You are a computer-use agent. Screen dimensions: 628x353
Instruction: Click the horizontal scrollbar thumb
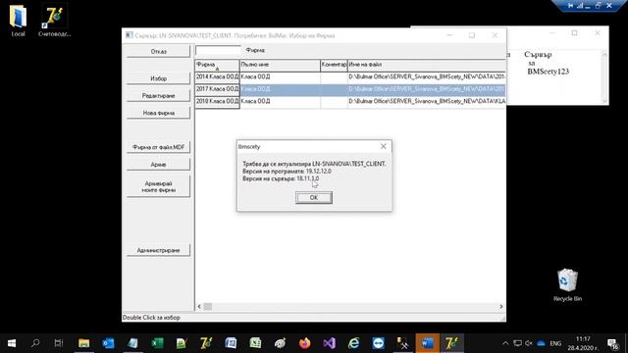pyautogui.click(x=208, y=307)
